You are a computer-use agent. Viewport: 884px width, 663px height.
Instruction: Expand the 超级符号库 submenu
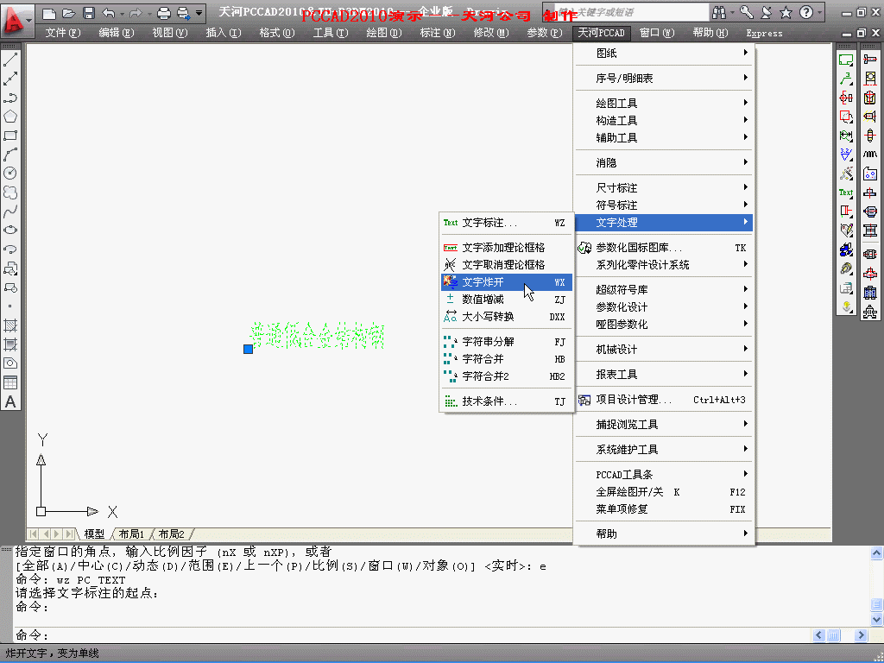coord(664,290)
